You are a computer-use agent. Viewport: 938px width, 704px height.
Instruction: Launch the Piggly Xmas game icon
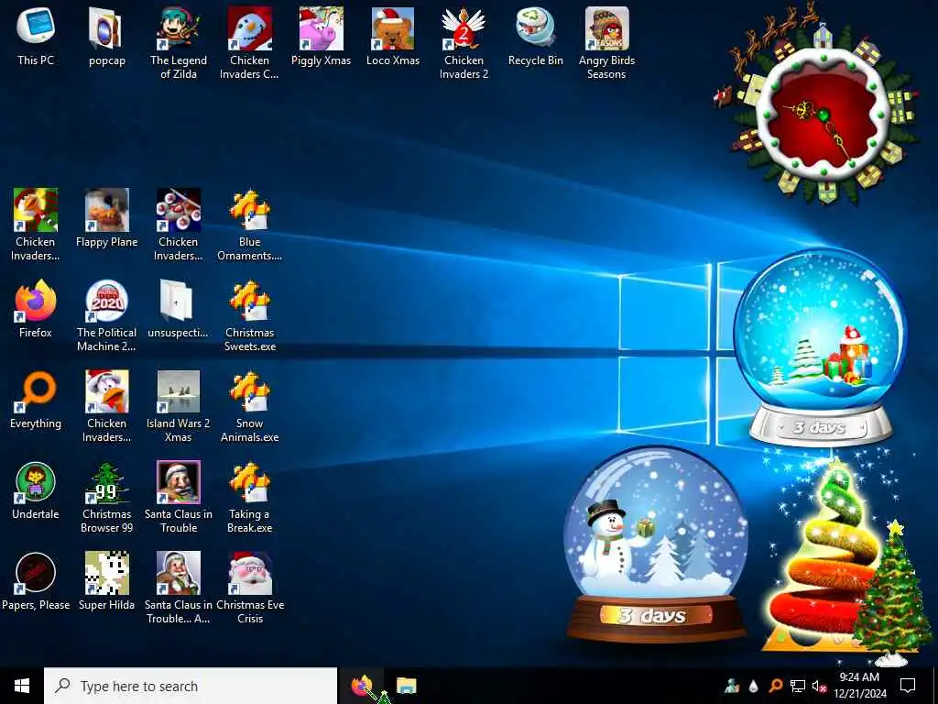tap(322, 37)
